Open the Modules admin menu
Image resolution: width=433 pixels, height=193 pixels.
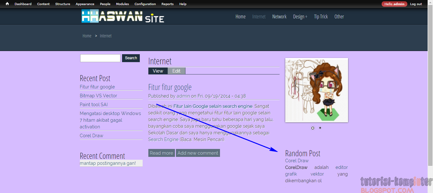coord(122,4)
